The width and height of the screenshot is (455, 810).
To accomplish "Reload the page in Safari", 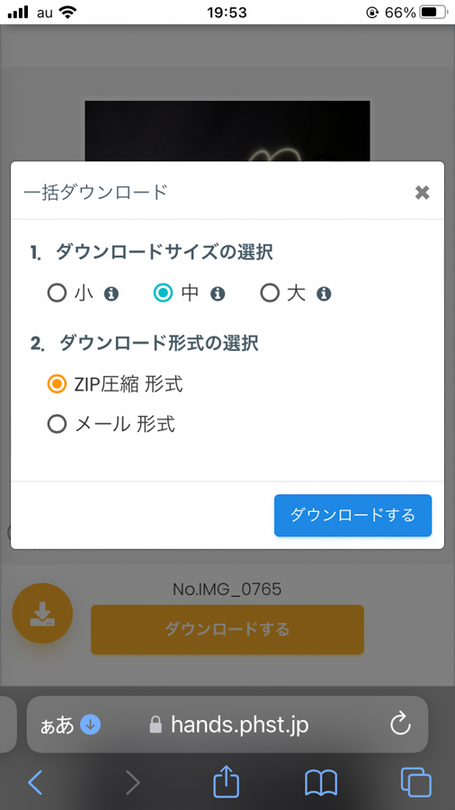I will point(400,724).
